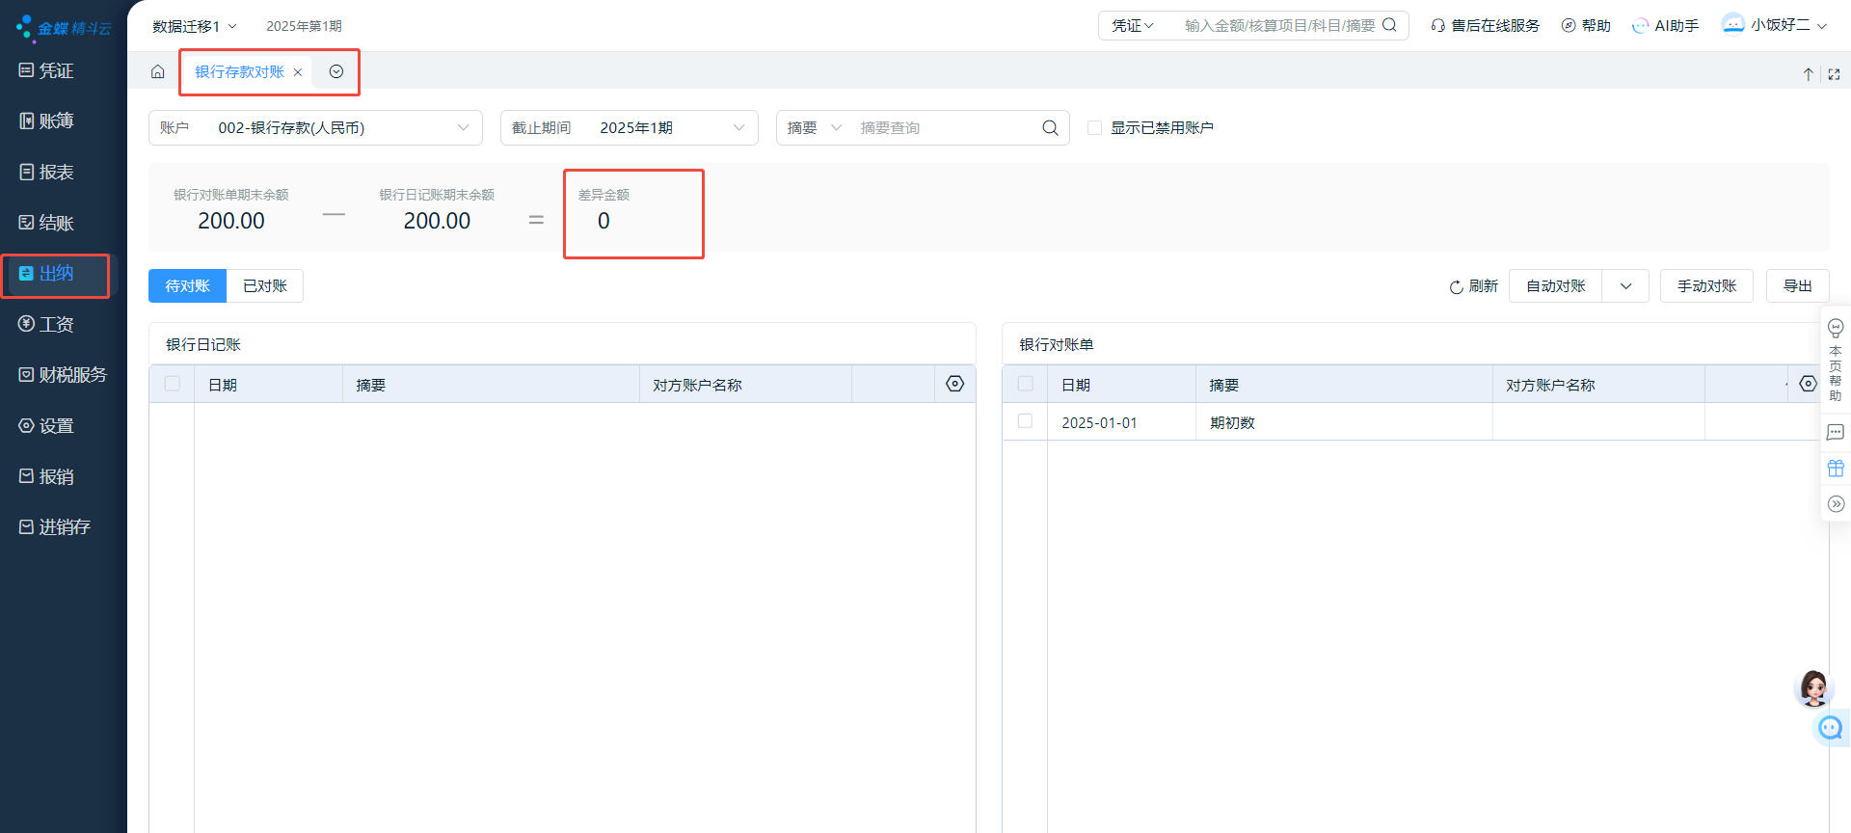1851x833 pixels.
Task: Close the 银行存款对账 tab
Action: click(x=298, y=72)
